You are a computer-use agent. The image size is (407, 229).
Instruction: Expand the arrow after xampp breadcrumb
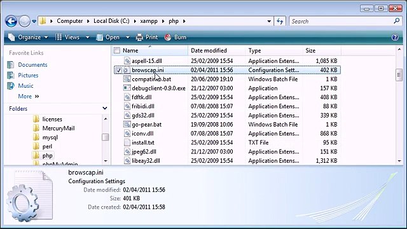point(163,21)
